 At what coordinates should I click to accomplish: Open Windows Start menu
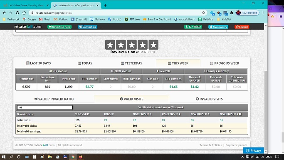point(4,157)
